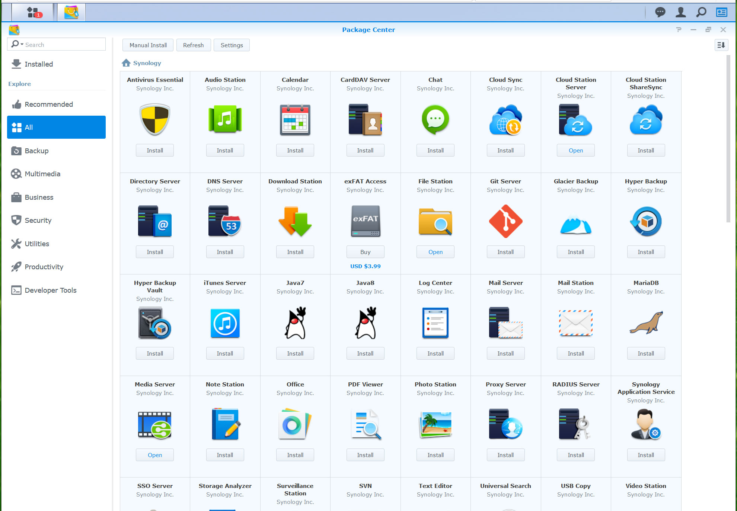Open the File Station folder icon

pos(435,221)
